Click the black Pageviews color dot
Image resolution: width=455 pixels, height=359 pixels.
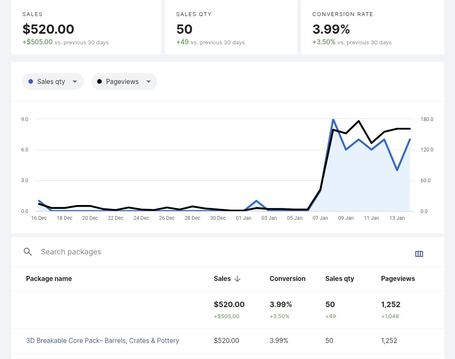(99, 81)
